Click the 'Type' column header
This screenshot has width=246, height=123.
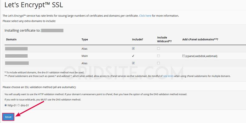pyautogui.click(x=85, y=40)
